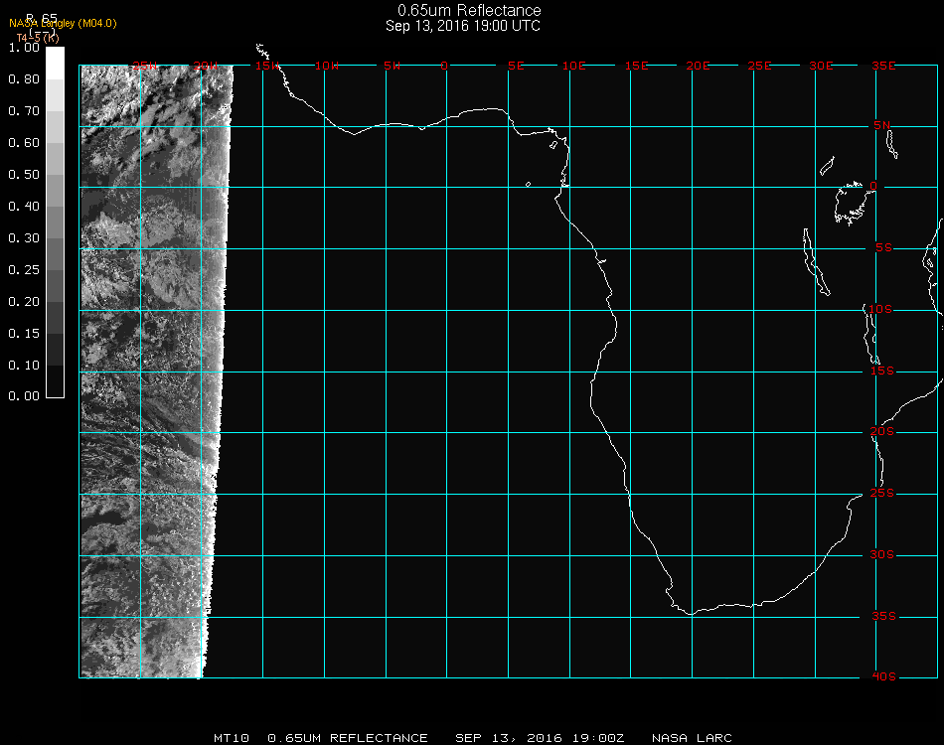Click the Bioko island outline near 10E
Viewport: 944px width, 745px height.
554,145
